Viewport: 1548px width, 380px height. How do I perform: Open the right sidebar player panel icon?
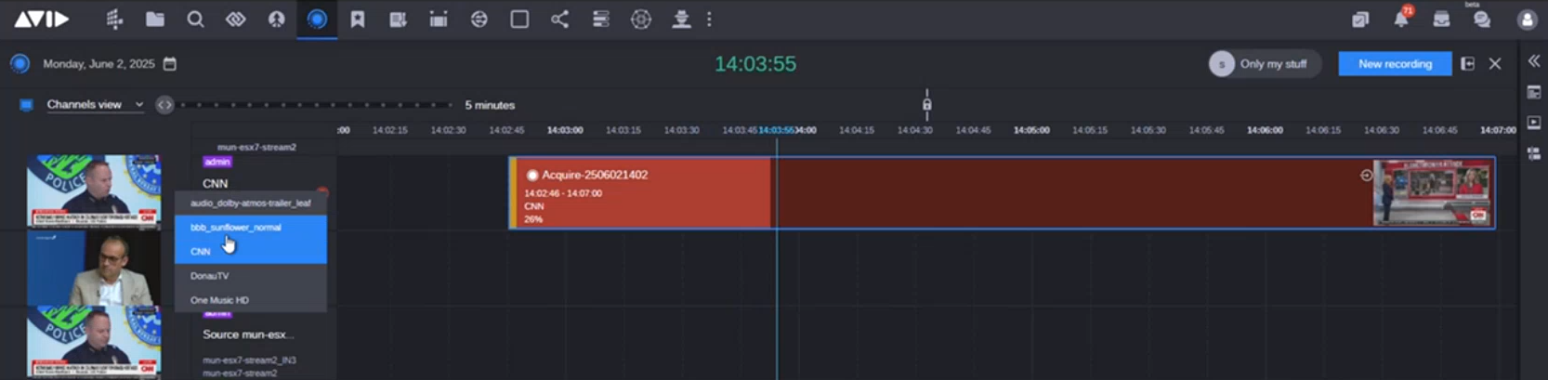point(1534,123)
